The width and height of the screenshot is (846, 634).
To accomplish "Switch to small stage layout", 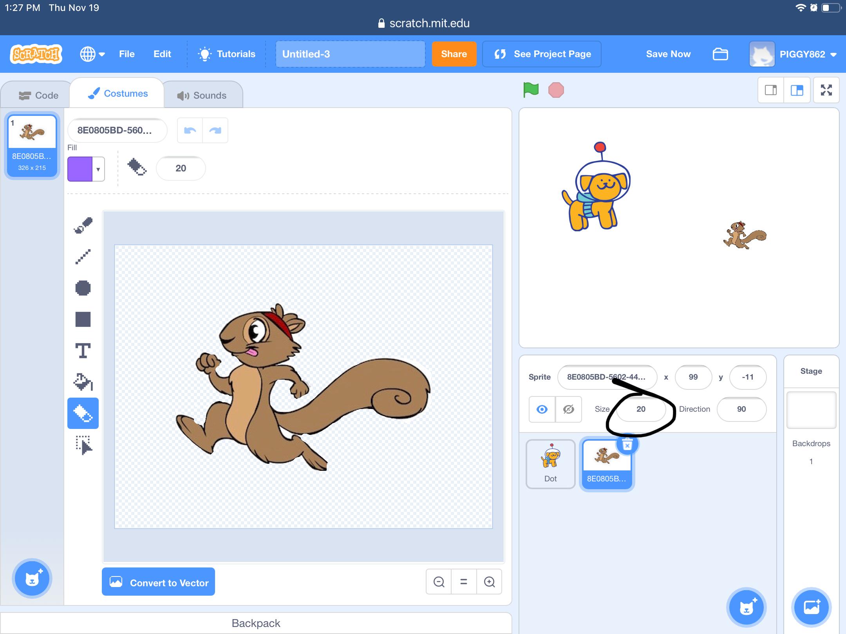I will [770, 90].
